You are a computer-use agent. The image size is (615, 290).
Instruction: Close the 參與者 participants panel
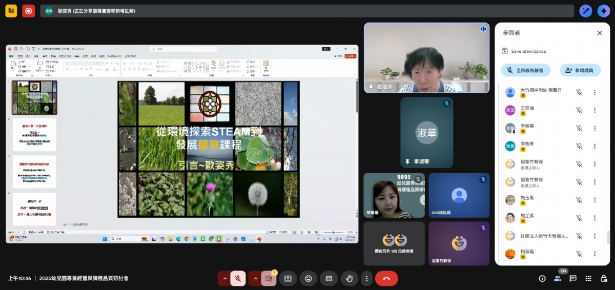600,33
